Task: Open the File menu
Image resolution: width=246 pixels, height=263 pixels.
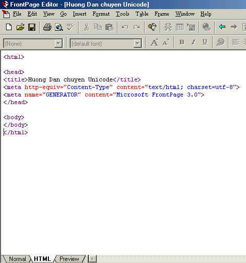Action: pos(17,14)
